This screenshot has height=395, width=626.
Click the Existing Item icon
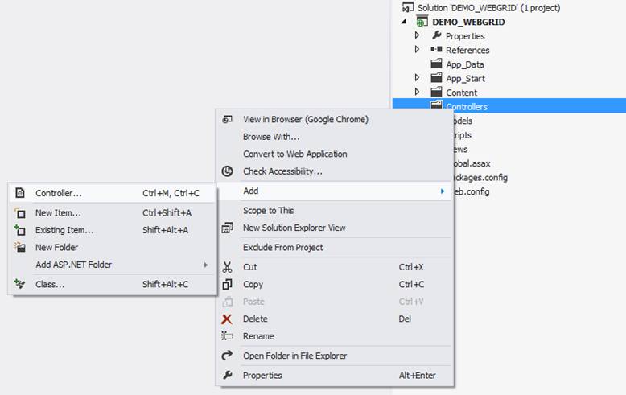click(20, 230)
